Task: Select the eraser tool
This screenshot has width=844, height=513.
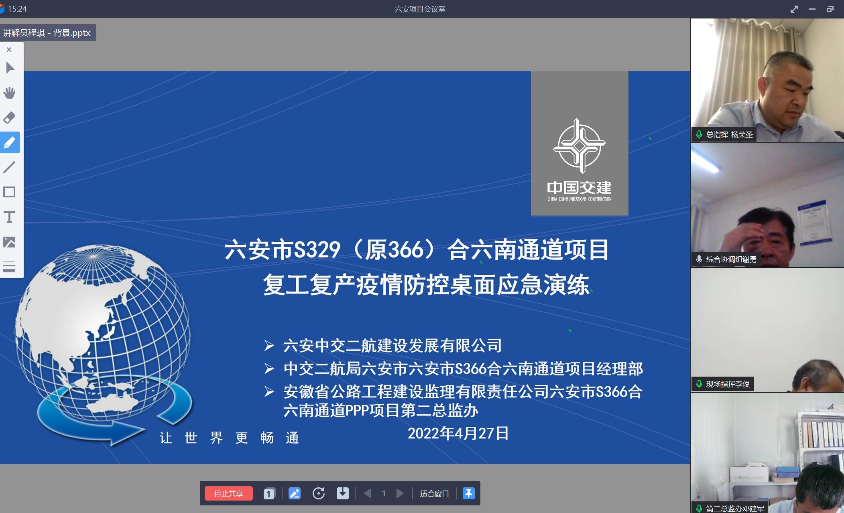Action: [x=10, y=117]
